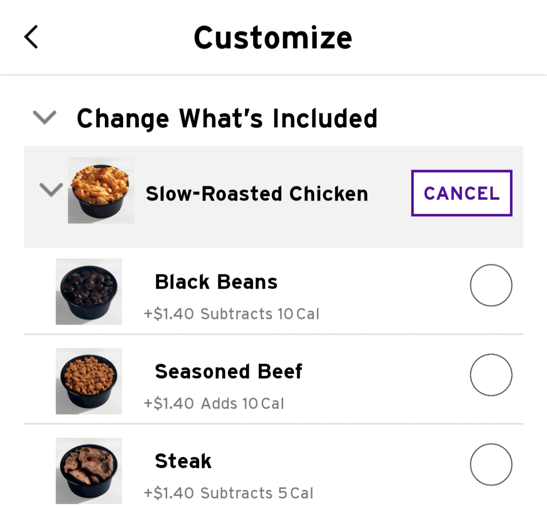
Task: Click the Change What's Included heading
Action: click(227, 118)
